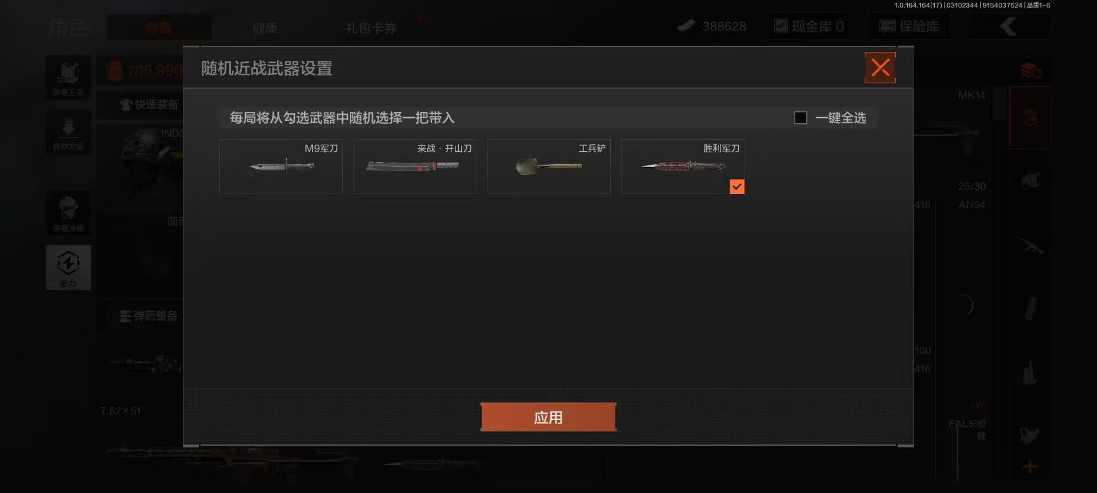Open the 礼包卡券 tab
Screen dimensions: 1097x493
pos(371,27)
